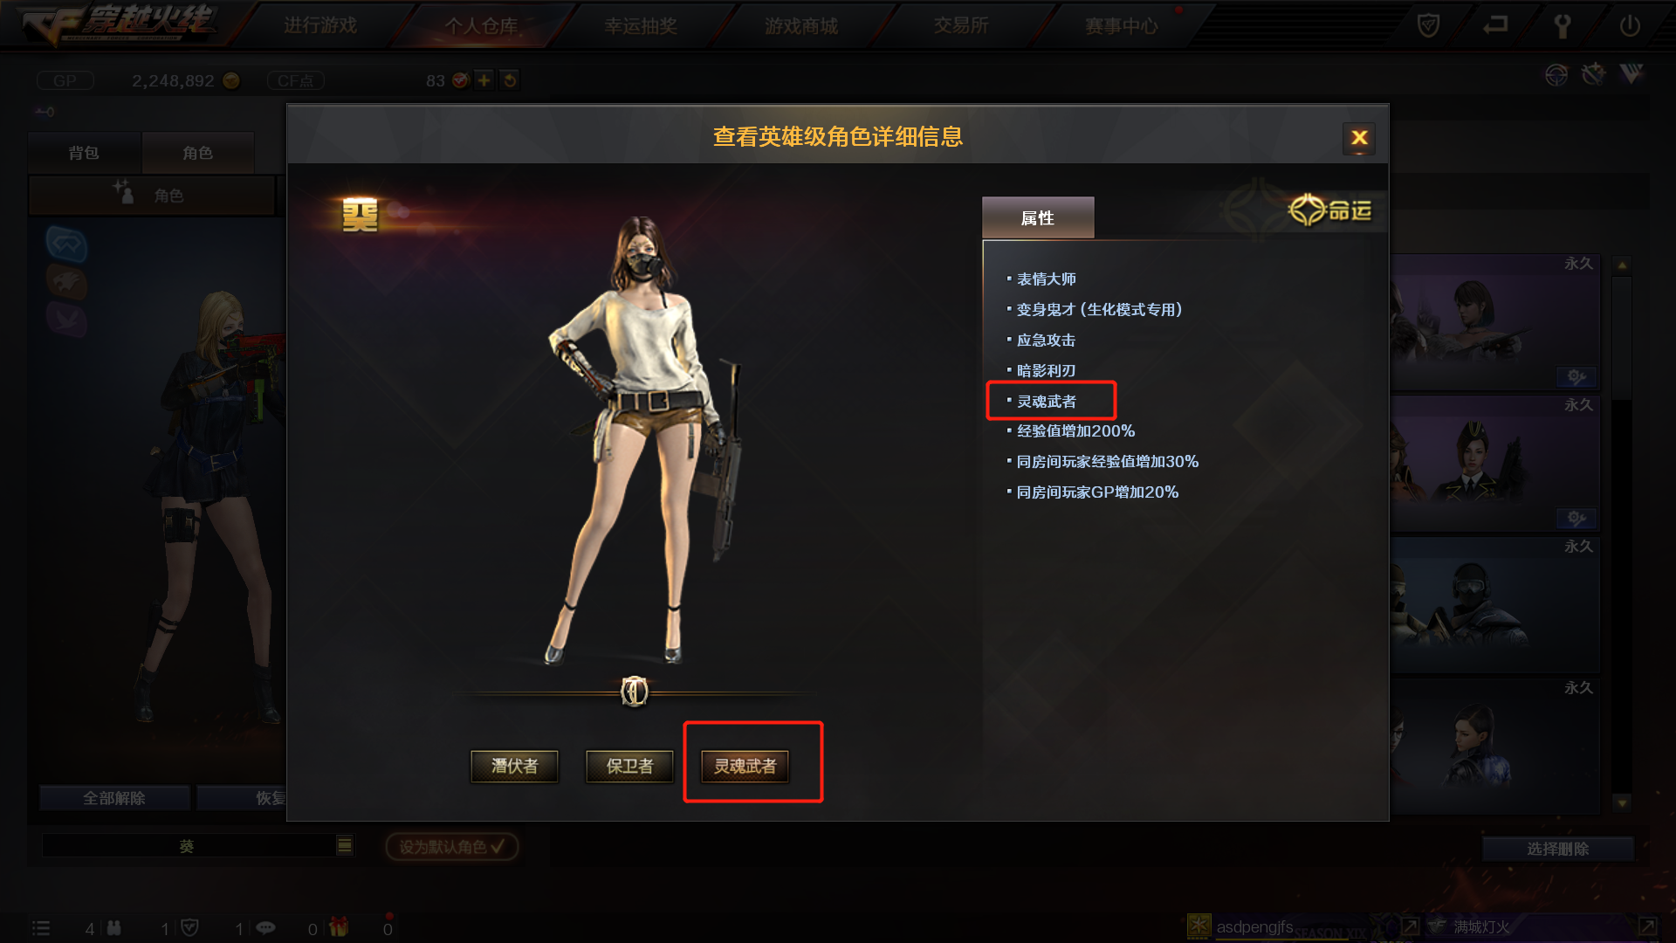Click the shield security icon in top bar
Viewport: 1676px width, 943px height.
(x=1428, y=25)
